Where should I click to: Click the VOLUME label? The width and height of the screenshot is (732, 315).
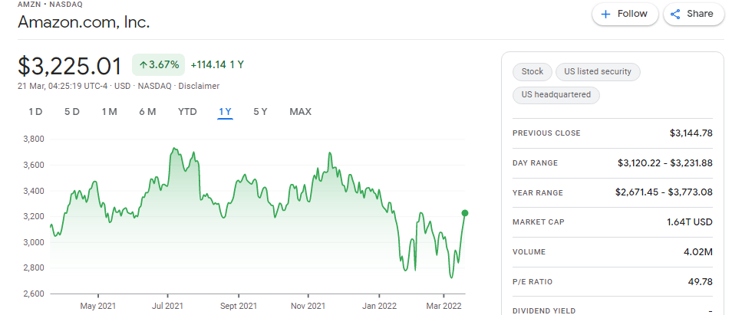coord(529,252)
